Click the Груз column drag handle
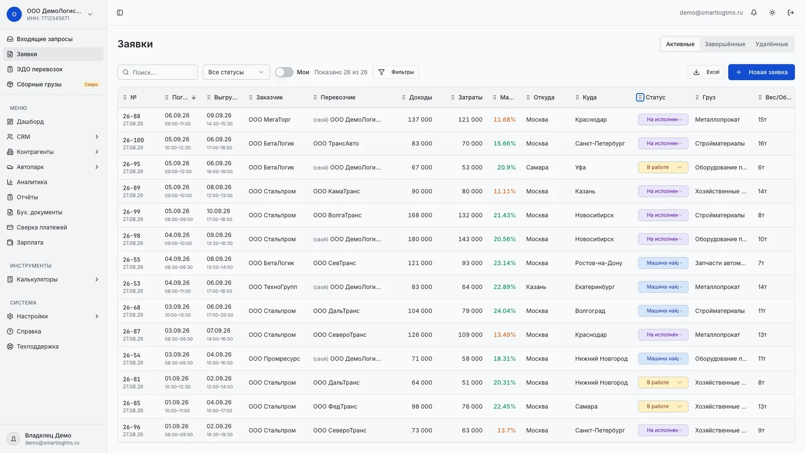 click(x=697, y=97)
